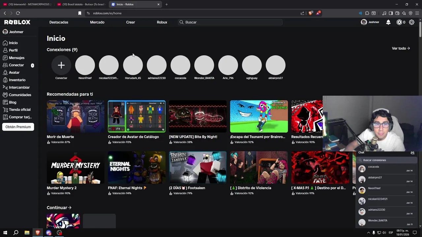Open Footsaken game thumbnail

click(198, 168)
